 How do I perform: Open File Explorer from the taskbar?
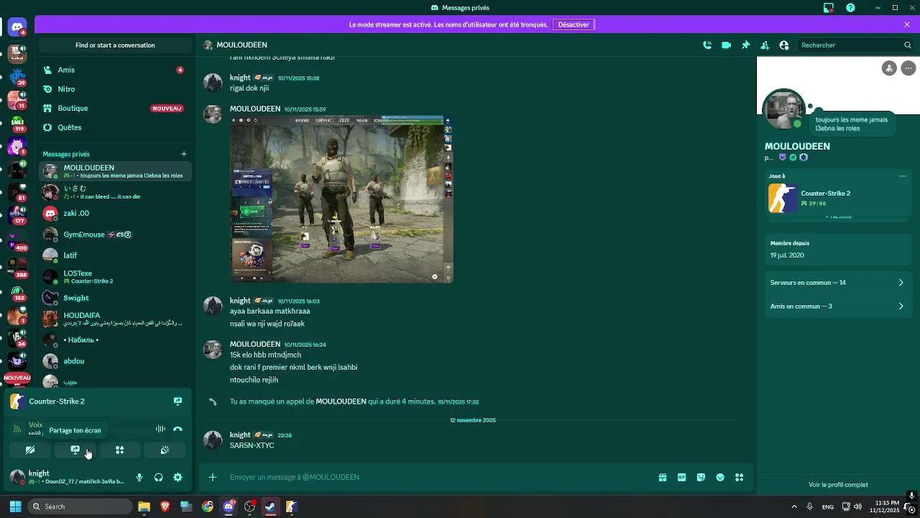coord(144,506)
